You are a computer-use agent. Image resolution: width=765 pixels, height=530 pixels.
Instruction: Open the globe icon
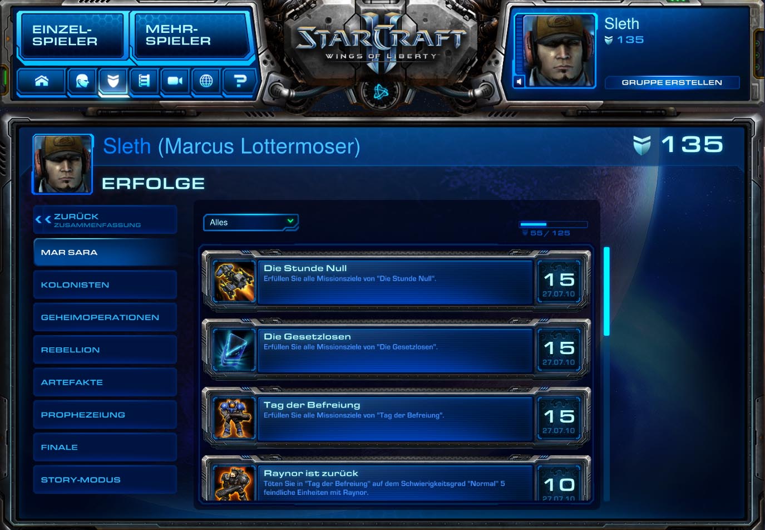pos(206,81)
